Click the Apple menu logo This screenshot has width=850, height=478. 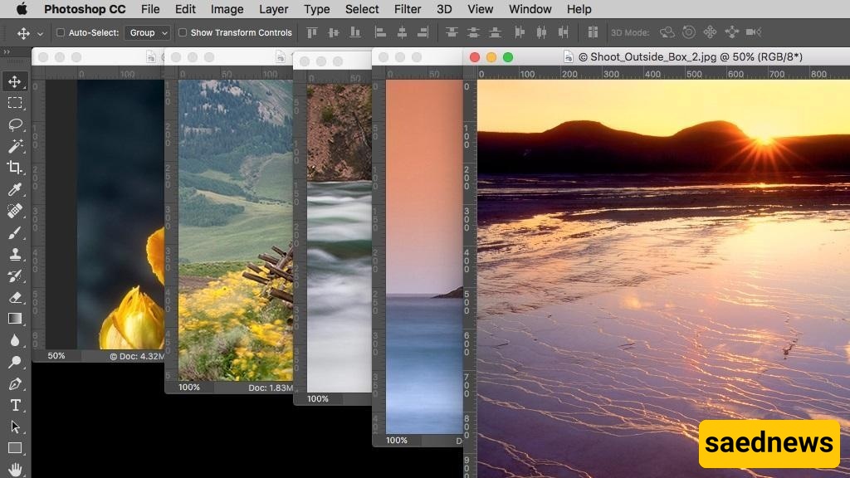pos(22,9)
